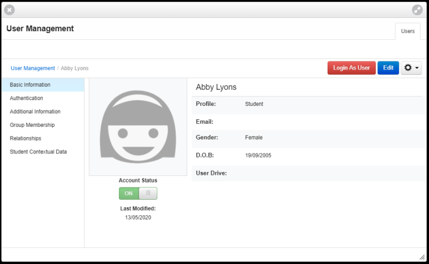Open Relationships in the sidebar
This screenshot has width=429, height=264.
pyautogui.click(x=26, y=138)
